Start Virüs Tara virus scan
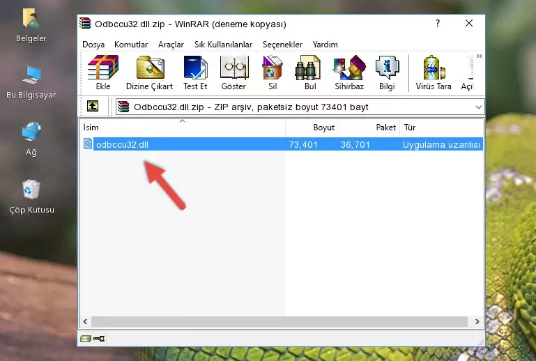Viewport: 536px width, 361px height. (x=434, y=72)
